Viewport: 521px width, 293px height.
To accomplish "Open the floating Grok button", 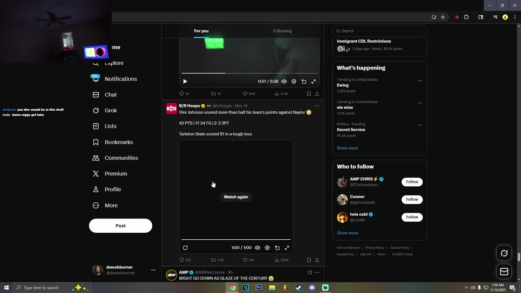I will 504,253.
